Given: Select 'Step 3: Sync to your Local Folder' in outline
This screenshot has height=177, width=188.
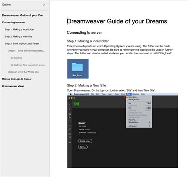Looking at the screenshot, I should [x=22, y=44].
